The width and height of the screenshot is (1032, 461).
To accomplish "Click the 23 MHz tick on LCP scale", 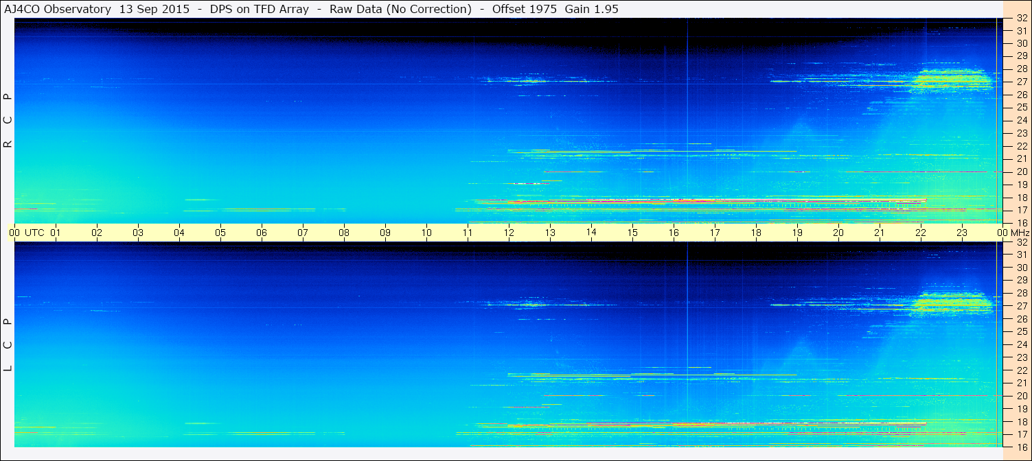I will pyautogui.click(x=1022, y=357).
